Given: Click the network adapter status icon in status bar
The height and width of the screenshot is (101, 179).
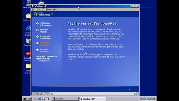Looking at the screenshot, I should pyautogui.click(x=48, y=94).
